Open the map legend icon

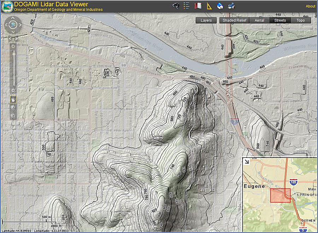click(186, 6)
